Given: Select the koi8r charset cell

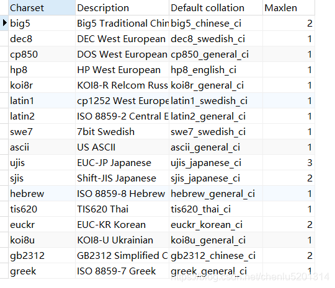Looking at the screenshot, I should [42, 85].
